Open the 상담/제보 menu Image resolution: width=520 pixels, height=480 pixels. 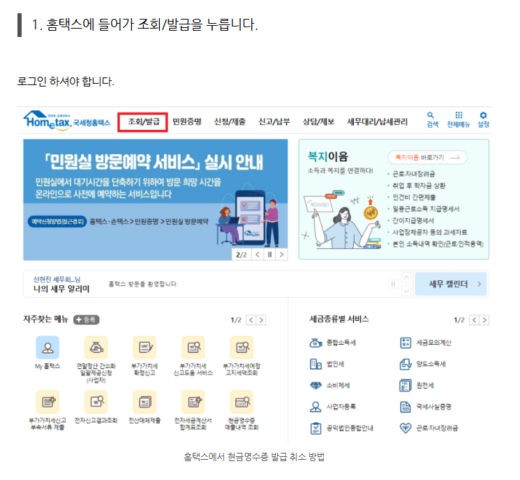tap(318, 121)
